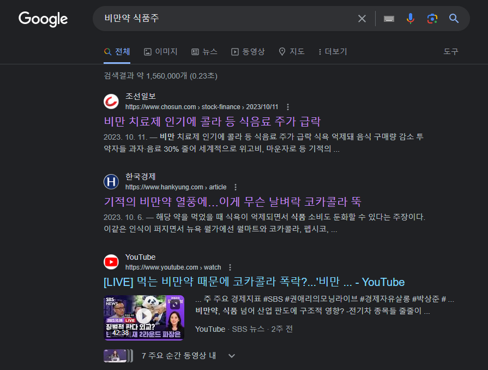
Task: Open the [LIVE] 먹는 비만약 YouTube link
Action: (x=254, y=282)
